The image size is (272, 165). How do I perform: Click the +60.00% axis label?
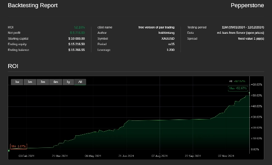click(257, 85)
